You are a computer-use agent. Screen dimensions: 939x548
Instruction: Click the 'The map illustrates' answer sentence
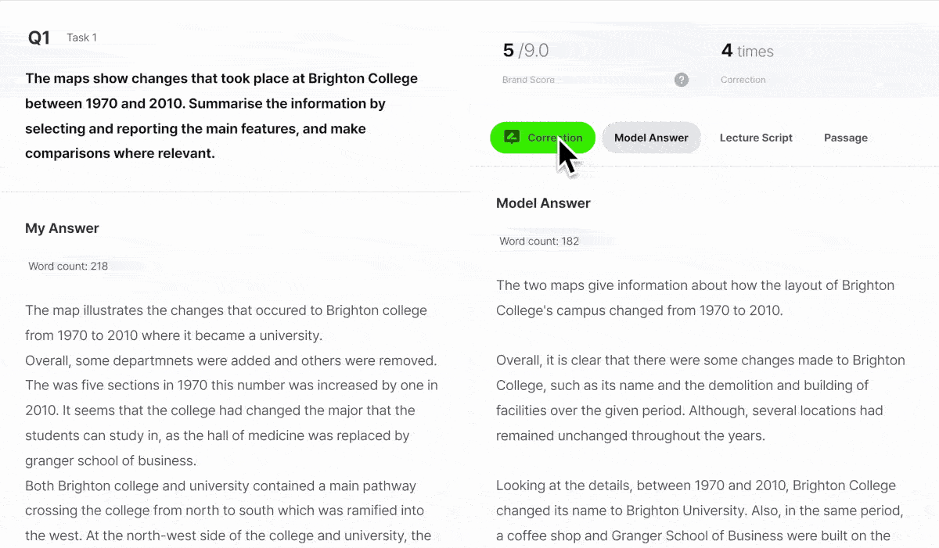(x=226, y=323)
